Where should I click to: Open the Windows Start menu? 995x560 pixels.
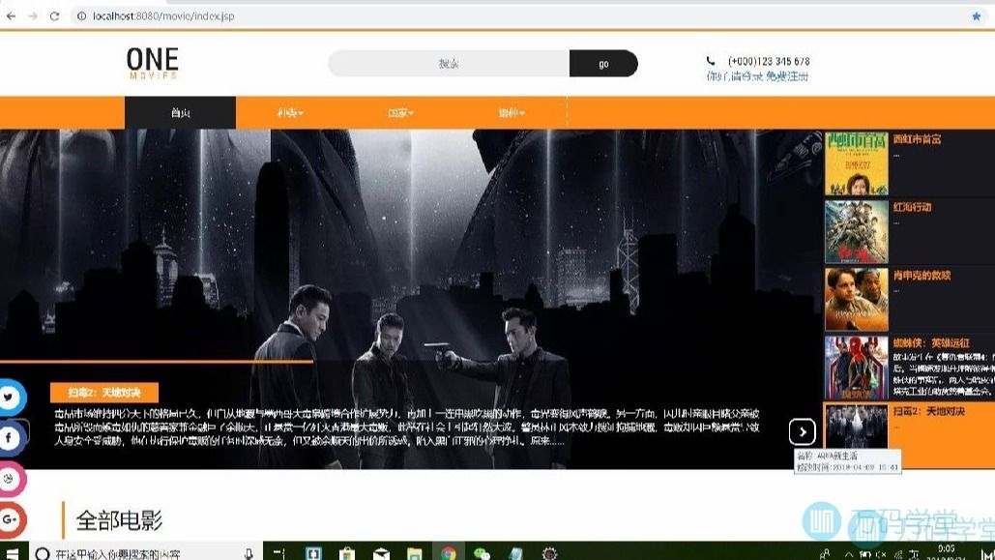coord(11,553)
